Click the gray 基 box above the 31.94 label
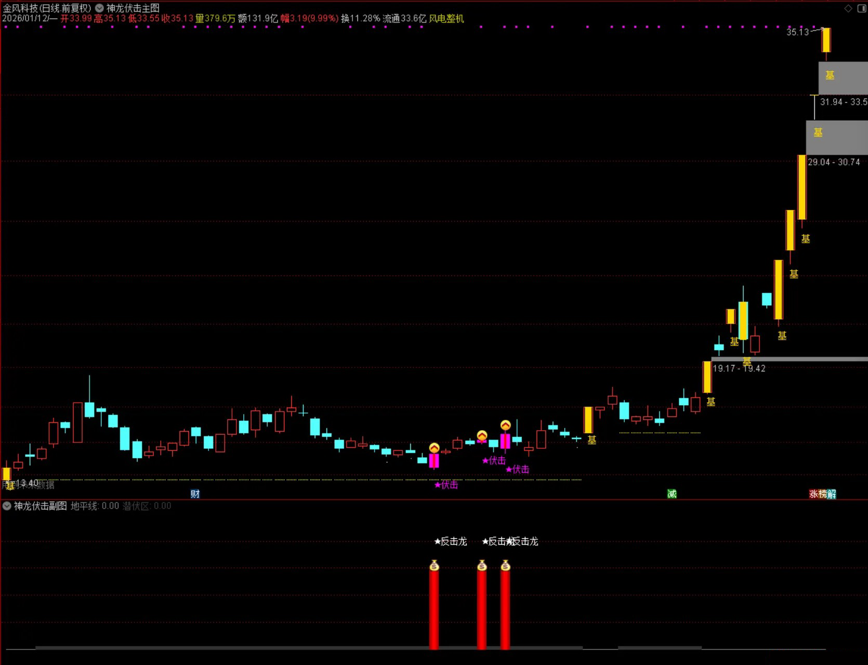868x665 pixels. [843, 78]
